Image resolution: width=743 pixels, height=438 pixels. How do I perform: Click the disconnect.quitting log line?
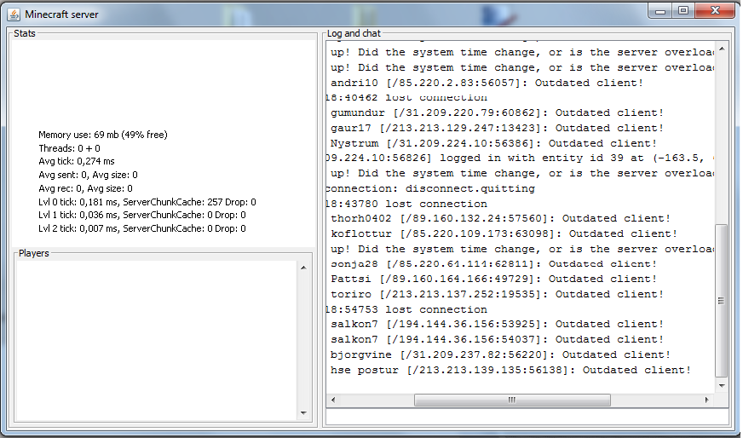pyautogui.click(x=431, y=188)
